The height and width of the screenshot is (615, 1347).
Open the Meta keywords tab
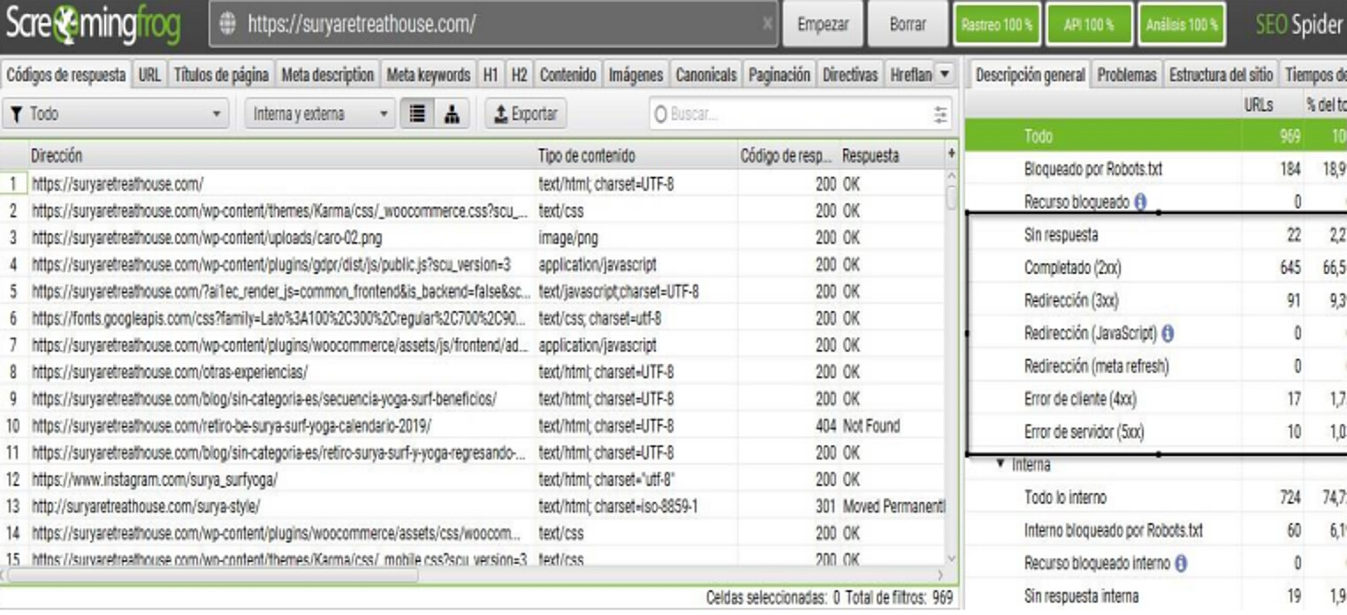[429, 75]
